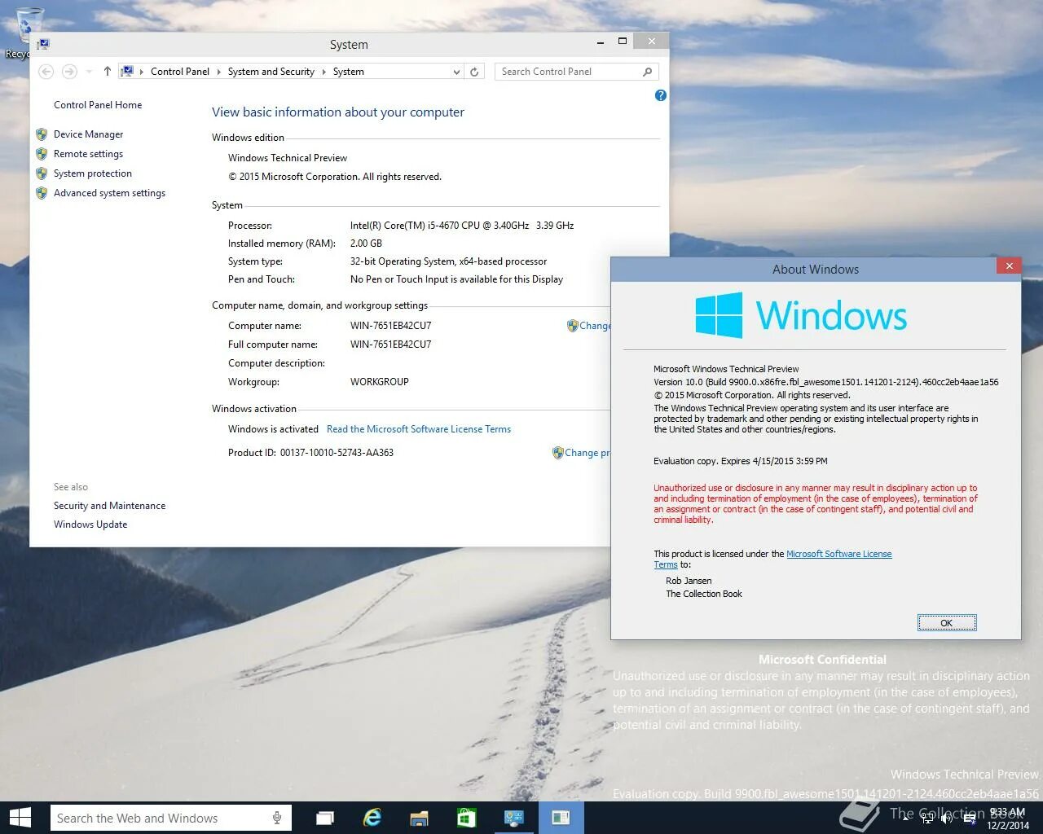Click the volume icon in system tray
The width and height of the screenshot is (1043, 834).
(947, 819)
